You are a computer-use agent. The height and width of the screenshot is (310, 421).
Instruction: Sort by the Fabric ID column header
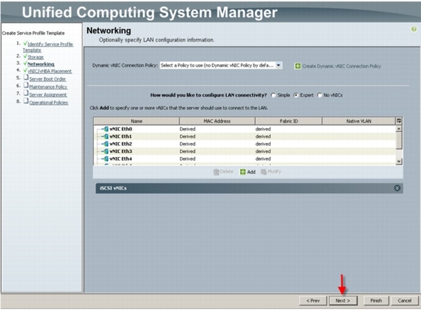289,121
